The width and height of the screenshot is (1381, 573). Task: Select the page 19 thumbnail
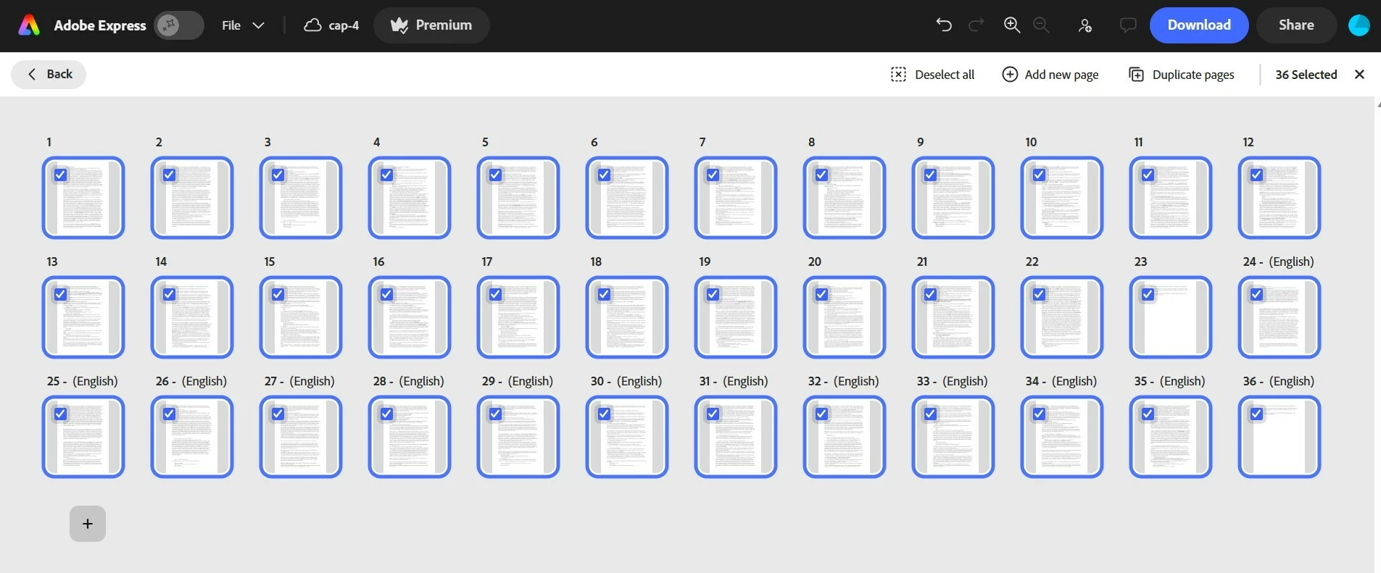pos(736,317)
